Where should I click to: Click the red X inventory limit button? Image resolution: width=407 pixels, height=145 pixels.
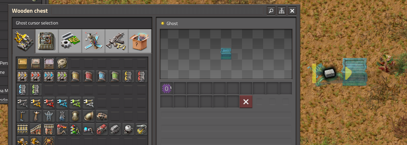[246, 102]
